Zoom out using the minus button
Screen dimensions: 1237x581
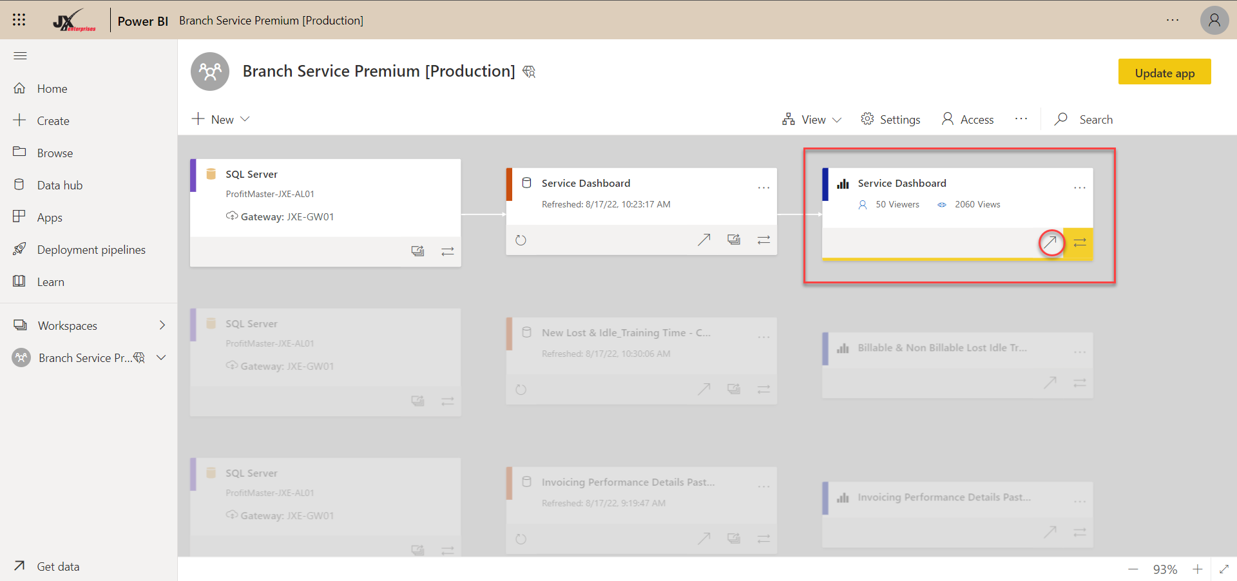point(1133,569)
